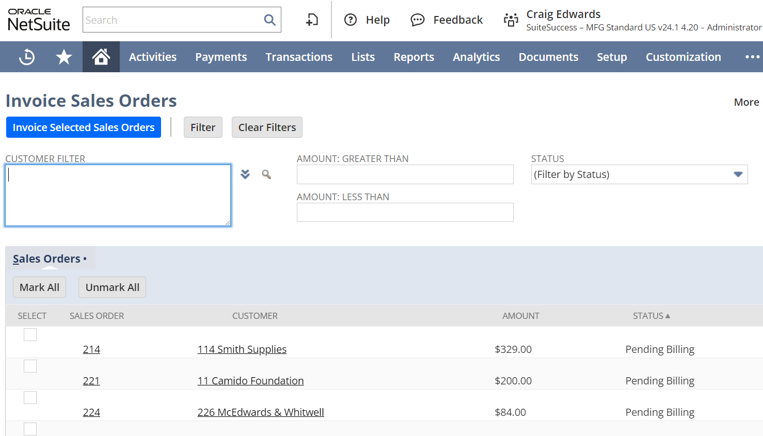Viewport: 763px width, 436px height.
Task: Focus the Amount: Greater Than field
Action: (x=405, y=174)
